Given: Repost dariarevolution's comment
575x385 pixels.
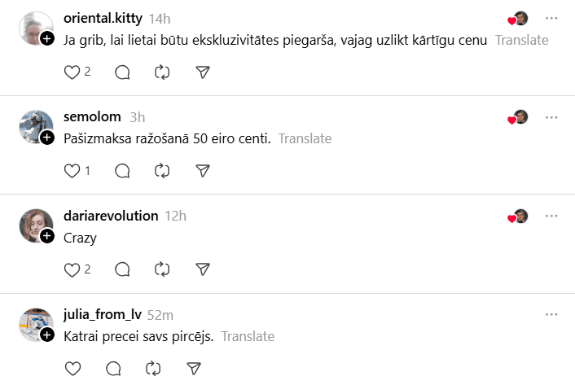Looking at the screenshot, I should pyautogui.click(x=162, y=269).
